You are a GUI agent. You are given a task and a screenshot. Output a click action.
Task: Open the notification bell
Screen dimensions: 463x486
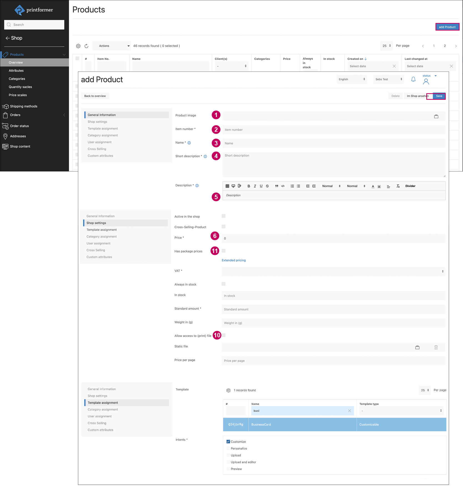pyautogui.click(x=413, y=79)
